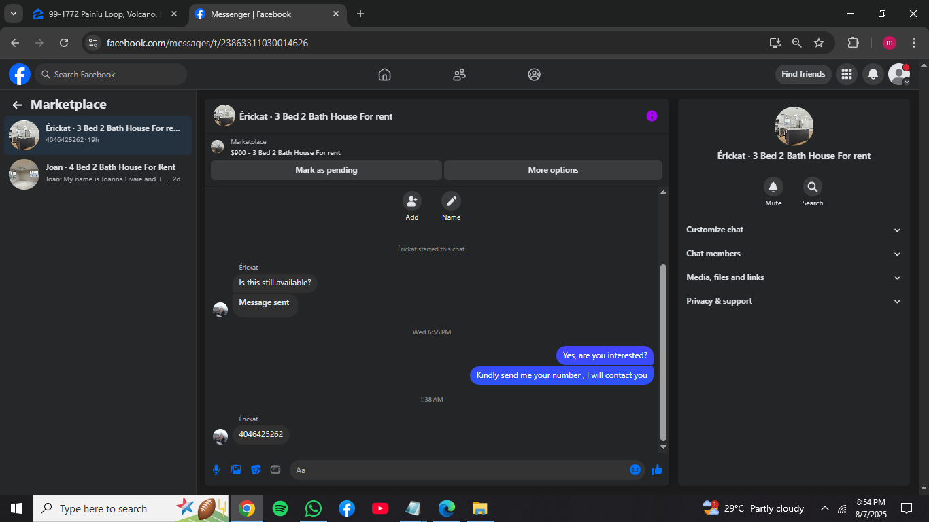The width and height of the screenshot is (929, 522).
Task: Mute this conversation bell icon
Action: 773,187
